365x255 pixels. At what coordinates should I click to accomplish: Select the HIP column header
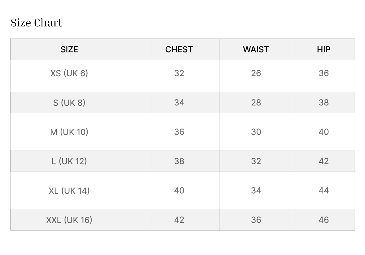323,49
